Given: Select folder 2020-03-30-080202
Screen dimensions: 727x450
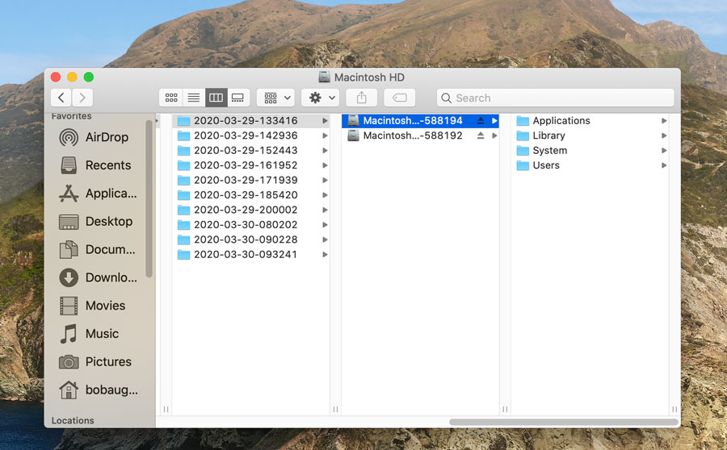Looking at the screenshot, I should [251, 224].
